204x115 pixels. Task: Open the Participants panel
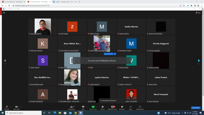click(x=71, y=108)
